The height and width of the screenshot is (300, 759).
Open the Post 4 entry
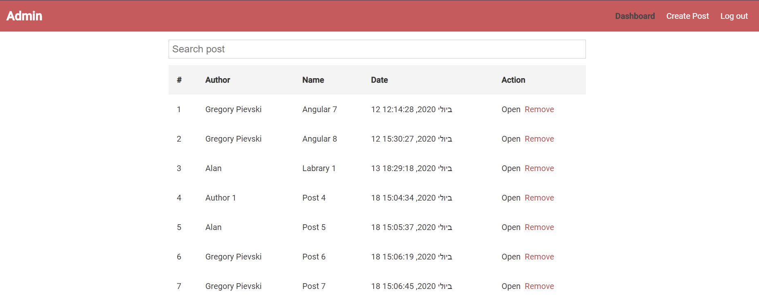point(511,198)
